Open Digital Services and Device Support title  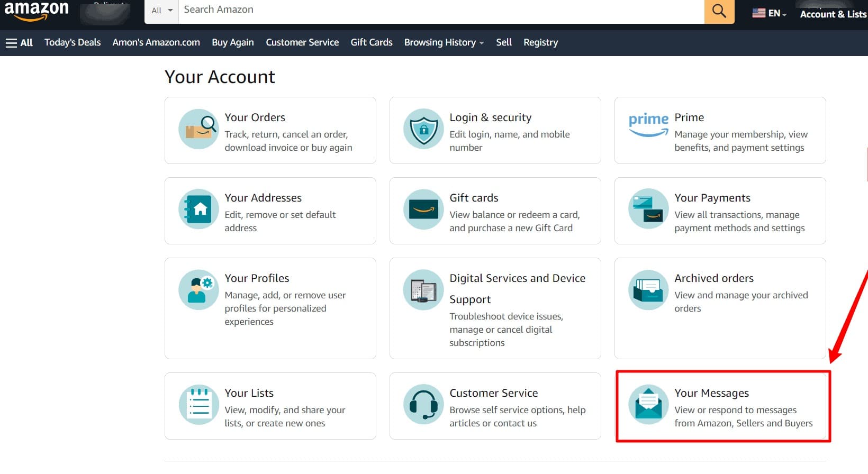tap(517, 289)
